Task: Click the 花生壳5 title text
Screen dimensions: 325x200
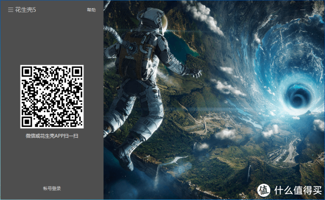Action: [x=25, y=10]
